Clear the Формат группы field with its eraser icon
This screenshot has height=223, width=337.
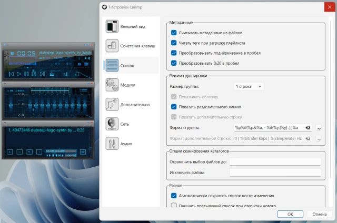308,128
